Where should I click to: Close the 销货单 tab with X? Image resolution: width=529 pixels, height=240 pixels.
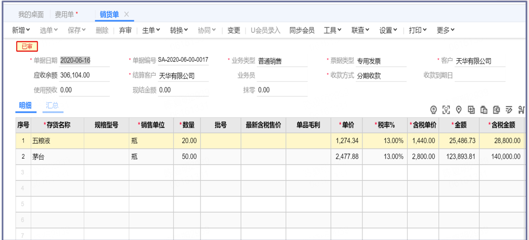pyautogui.click(x=127, y=15)
